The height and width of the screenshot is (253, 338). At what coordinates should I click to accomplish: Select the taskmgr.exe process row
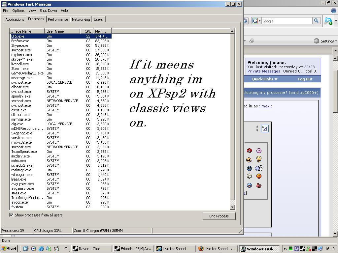(x=60, y=170)
